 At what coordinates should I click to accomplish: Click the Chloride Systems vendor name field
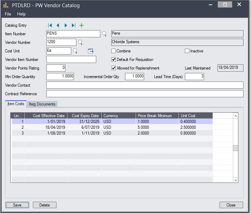point(177,42)
